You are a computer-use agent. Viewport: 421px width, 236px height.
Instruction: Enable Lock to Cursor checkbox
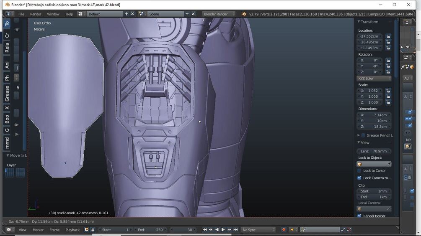coord(359,170)
